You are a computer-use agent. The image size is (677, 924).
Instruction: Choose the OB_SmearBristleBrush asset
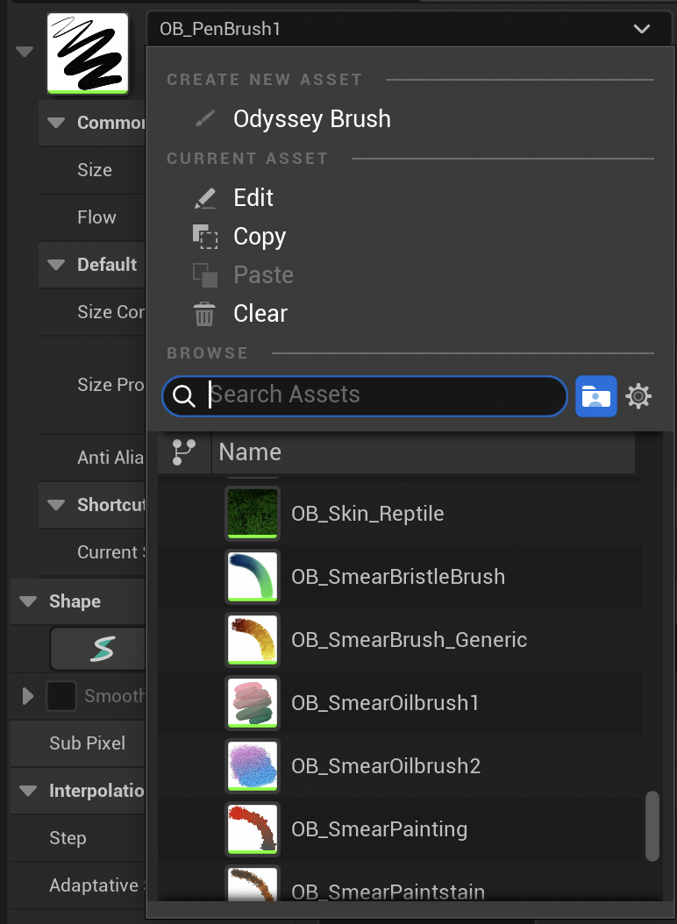397,577
